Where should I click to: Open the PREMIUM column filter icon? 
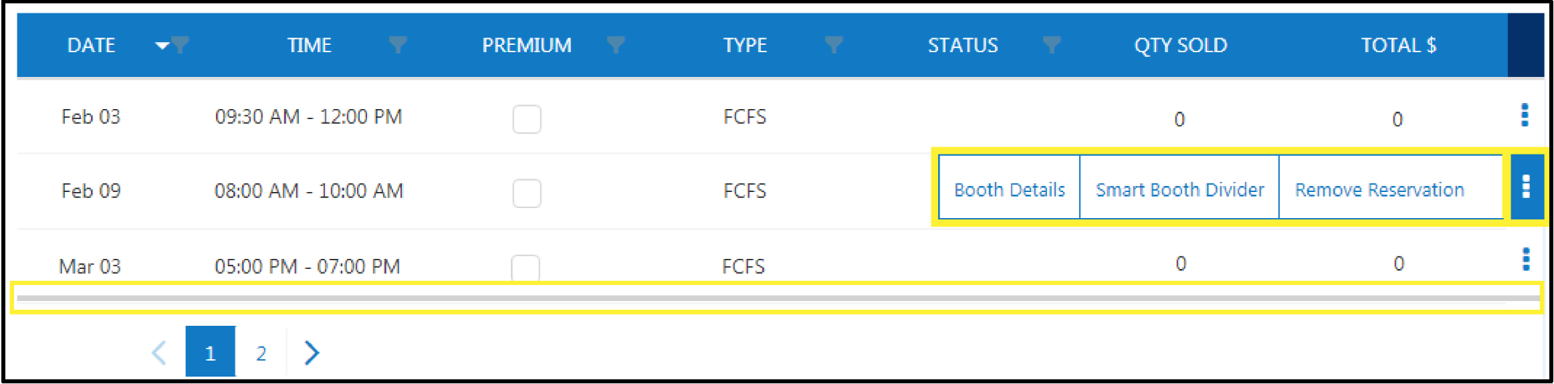click(x=616, y=45)
